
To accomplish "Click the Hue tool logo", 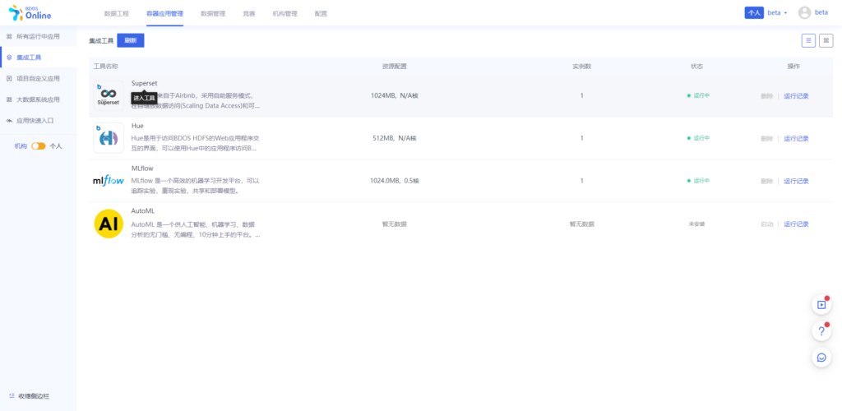I will coord(109,138).
